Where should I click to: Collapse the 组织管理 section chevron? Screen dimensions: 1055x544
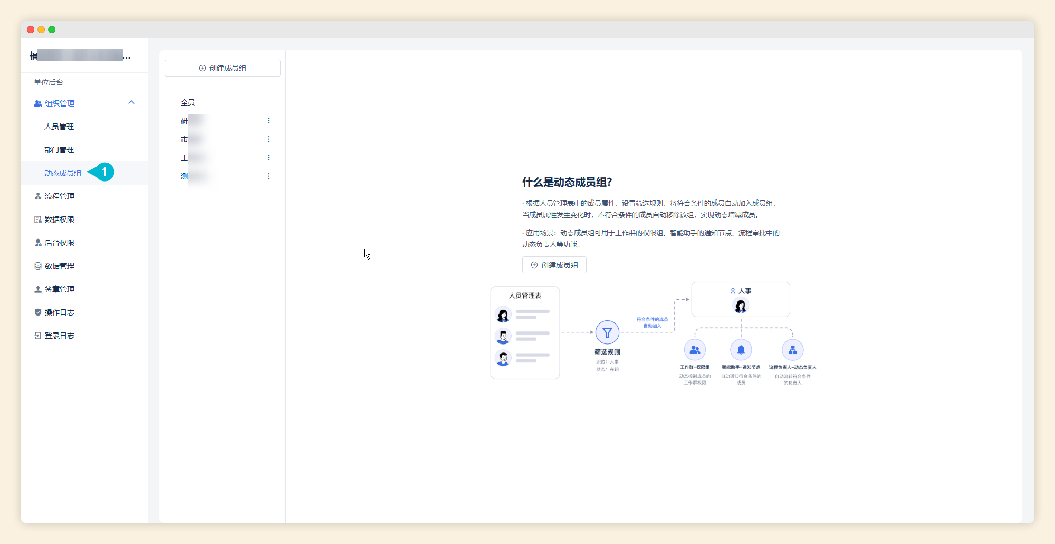coord(131,102)
